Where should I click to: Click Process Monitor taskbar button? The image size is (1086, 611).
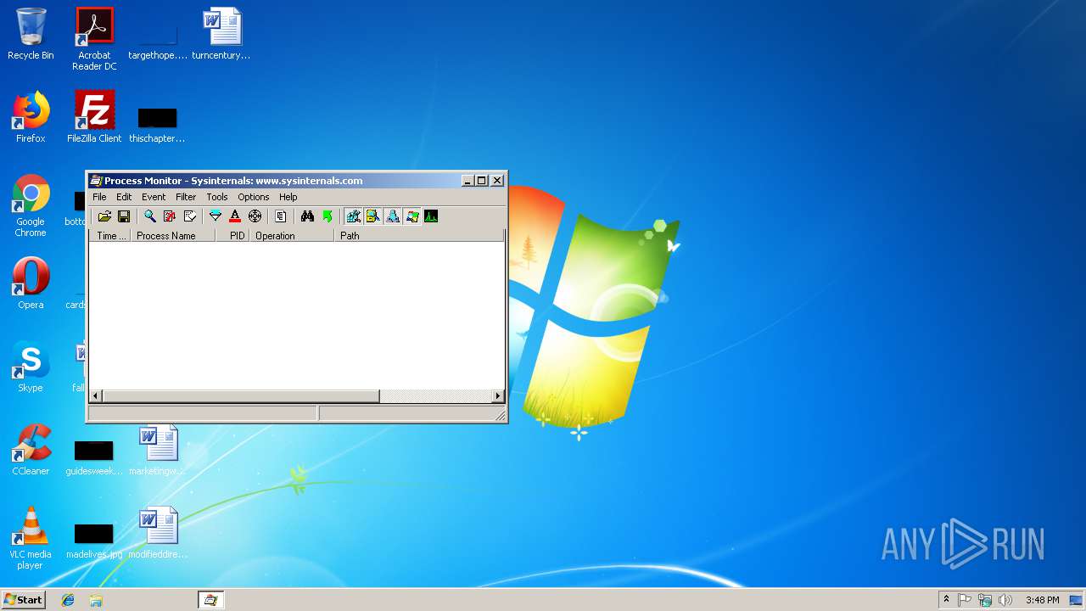[210, 600]
